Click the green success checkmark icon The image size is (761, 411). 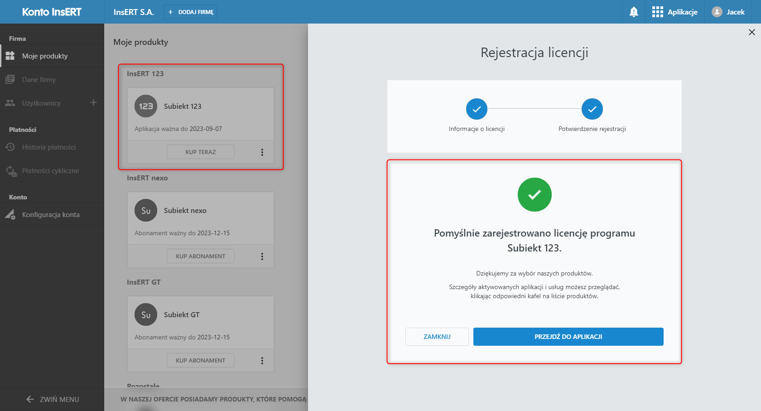(x=535, y=194)
